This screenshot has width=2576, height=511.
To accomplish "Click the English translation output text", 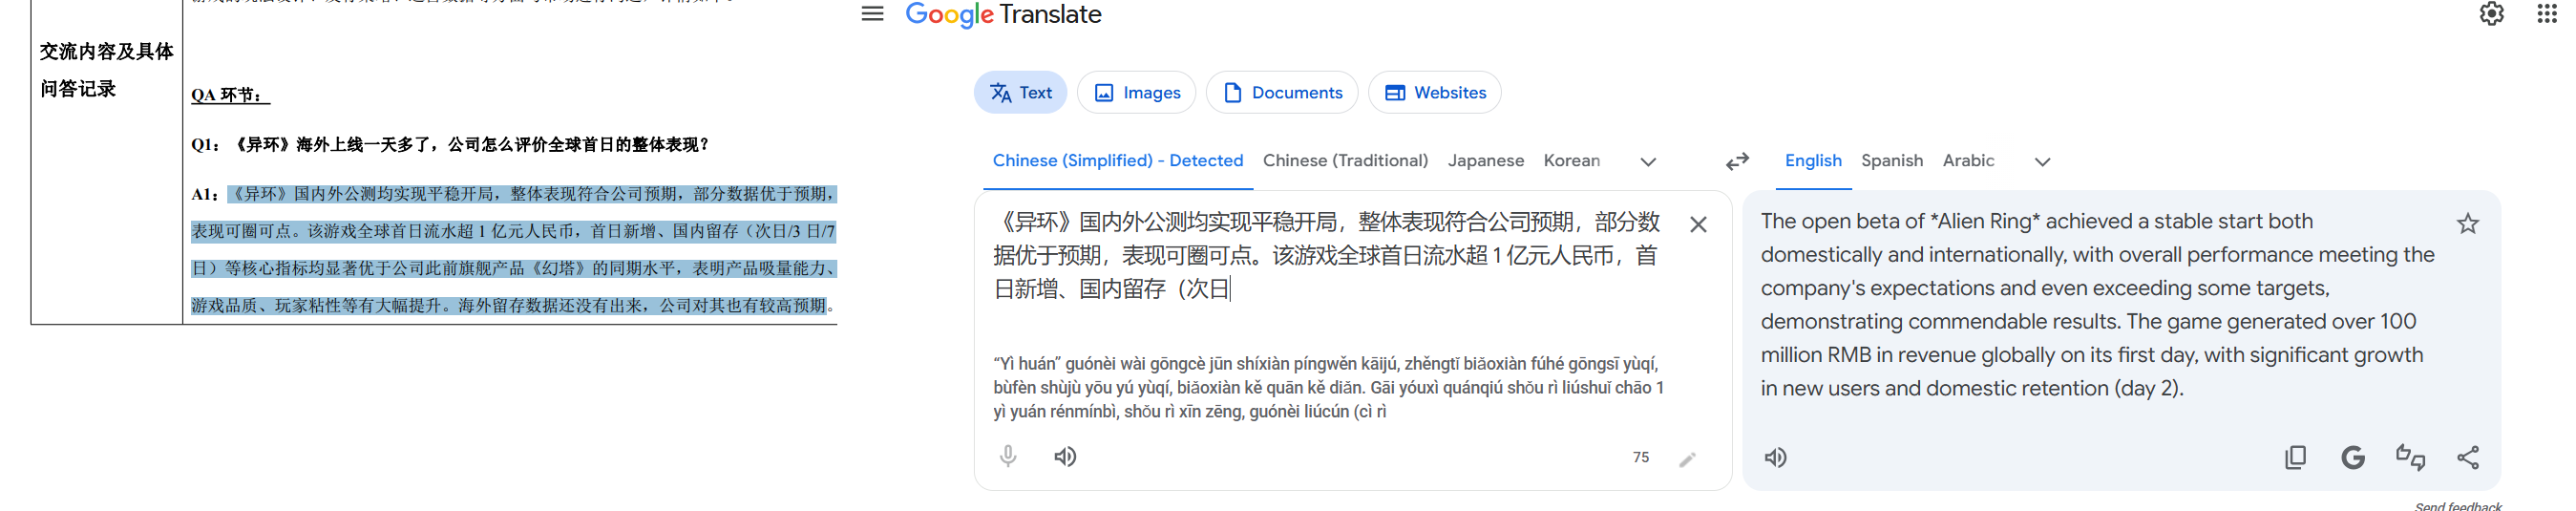I will (x=2097, y=304).
